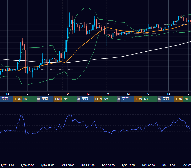Select the LDN block before the 9/28 00:00 NY session
The image size is (191, 168).
17,99
